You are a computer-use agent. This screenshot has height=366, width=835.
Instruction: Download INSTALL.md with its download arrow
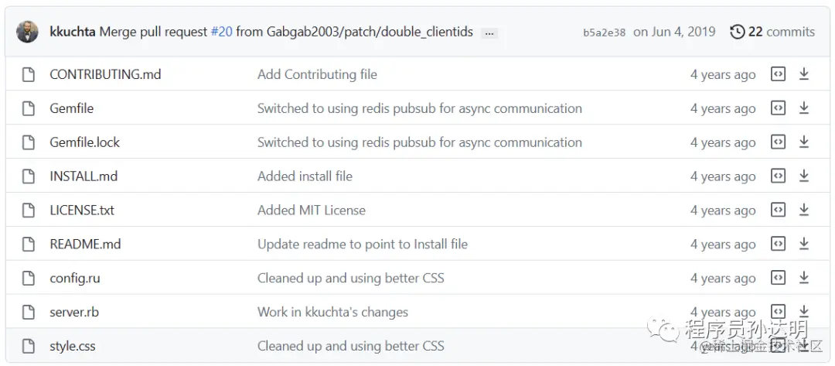coord(804,176)
